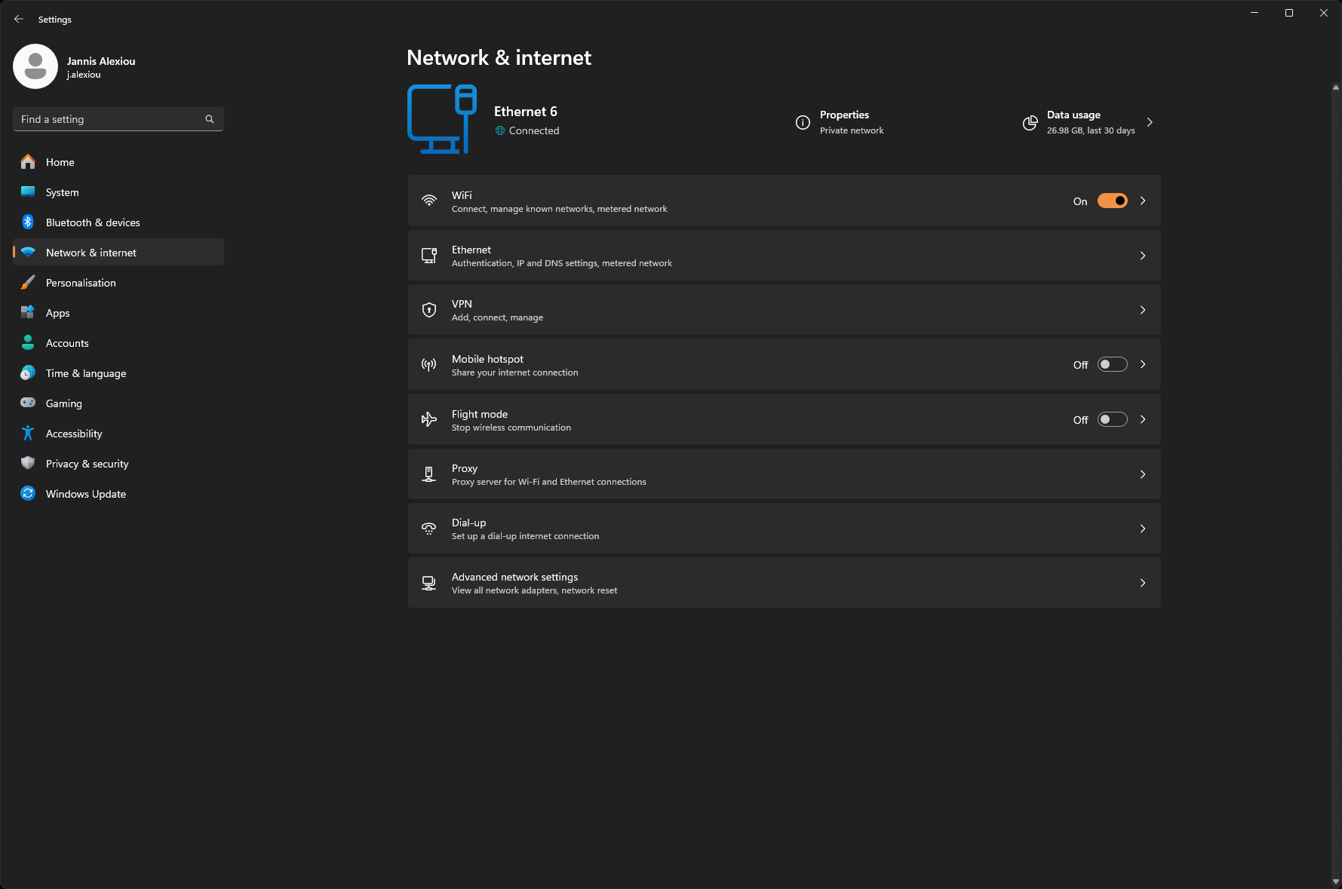Click the Advanced network settings icon
The width and height of the screenshot is (1342, 889).
pos(429,583)
